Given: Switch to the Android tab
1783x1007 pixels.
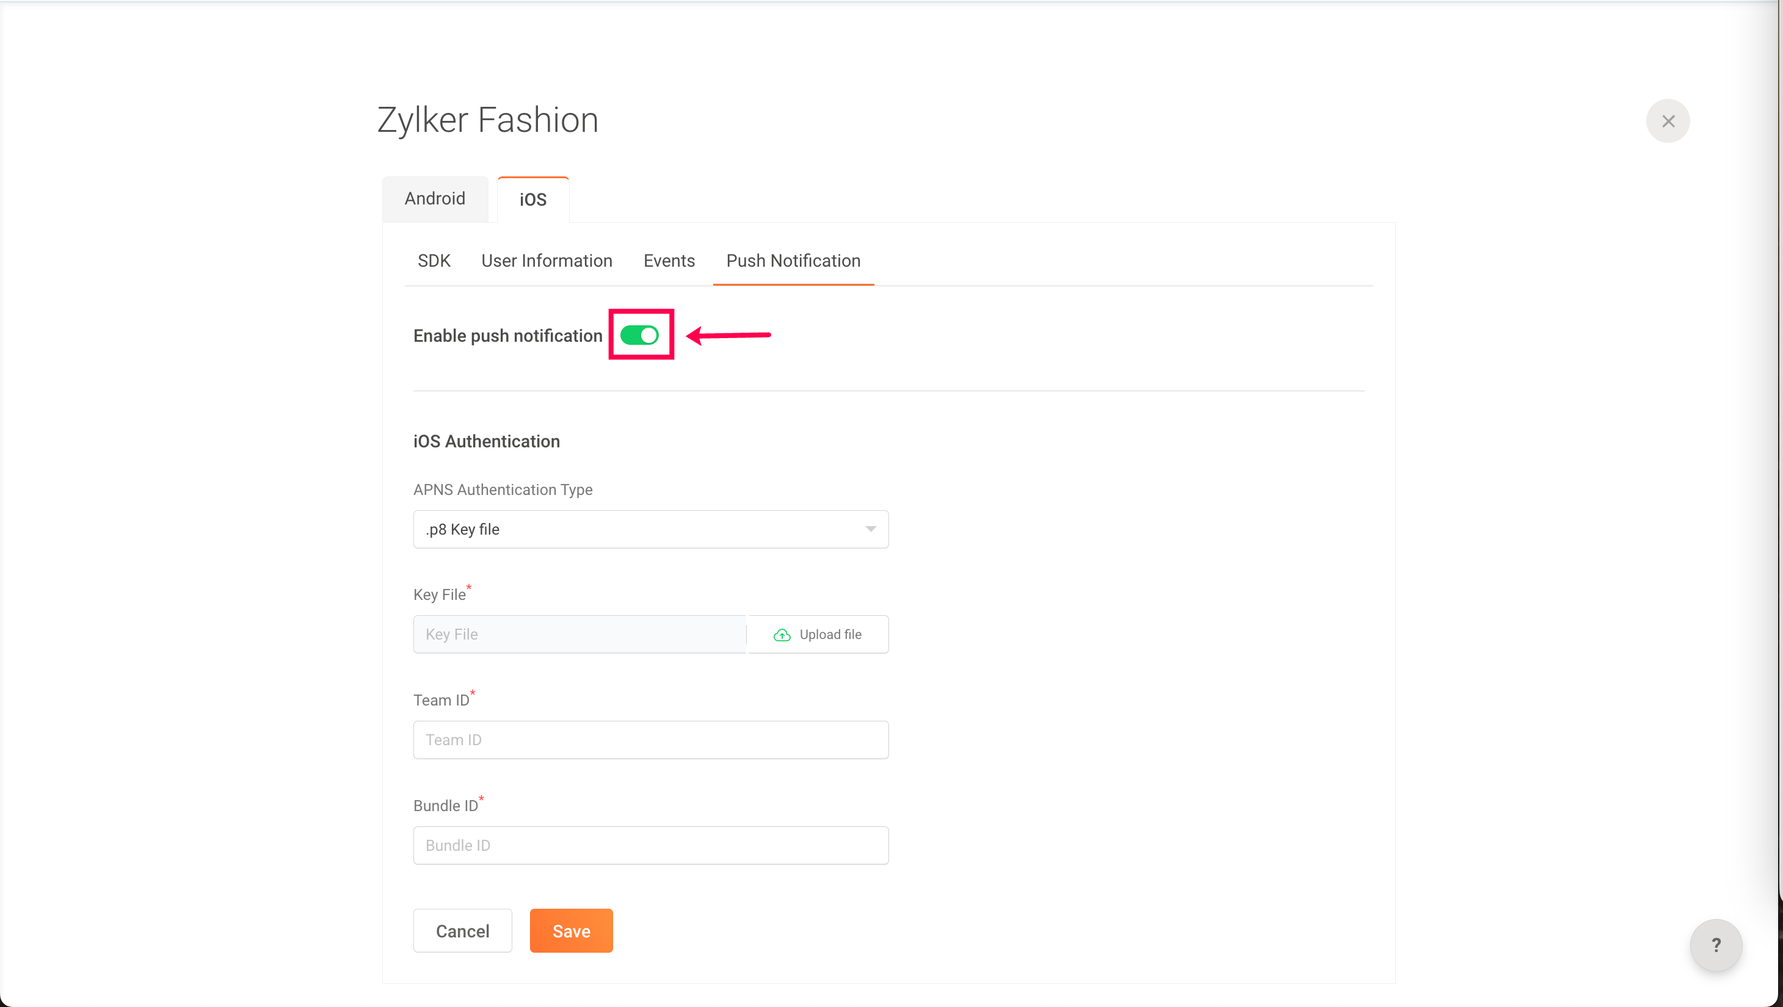Looking at the screenshot, I should pyautogui.click(x=435, y=199).
